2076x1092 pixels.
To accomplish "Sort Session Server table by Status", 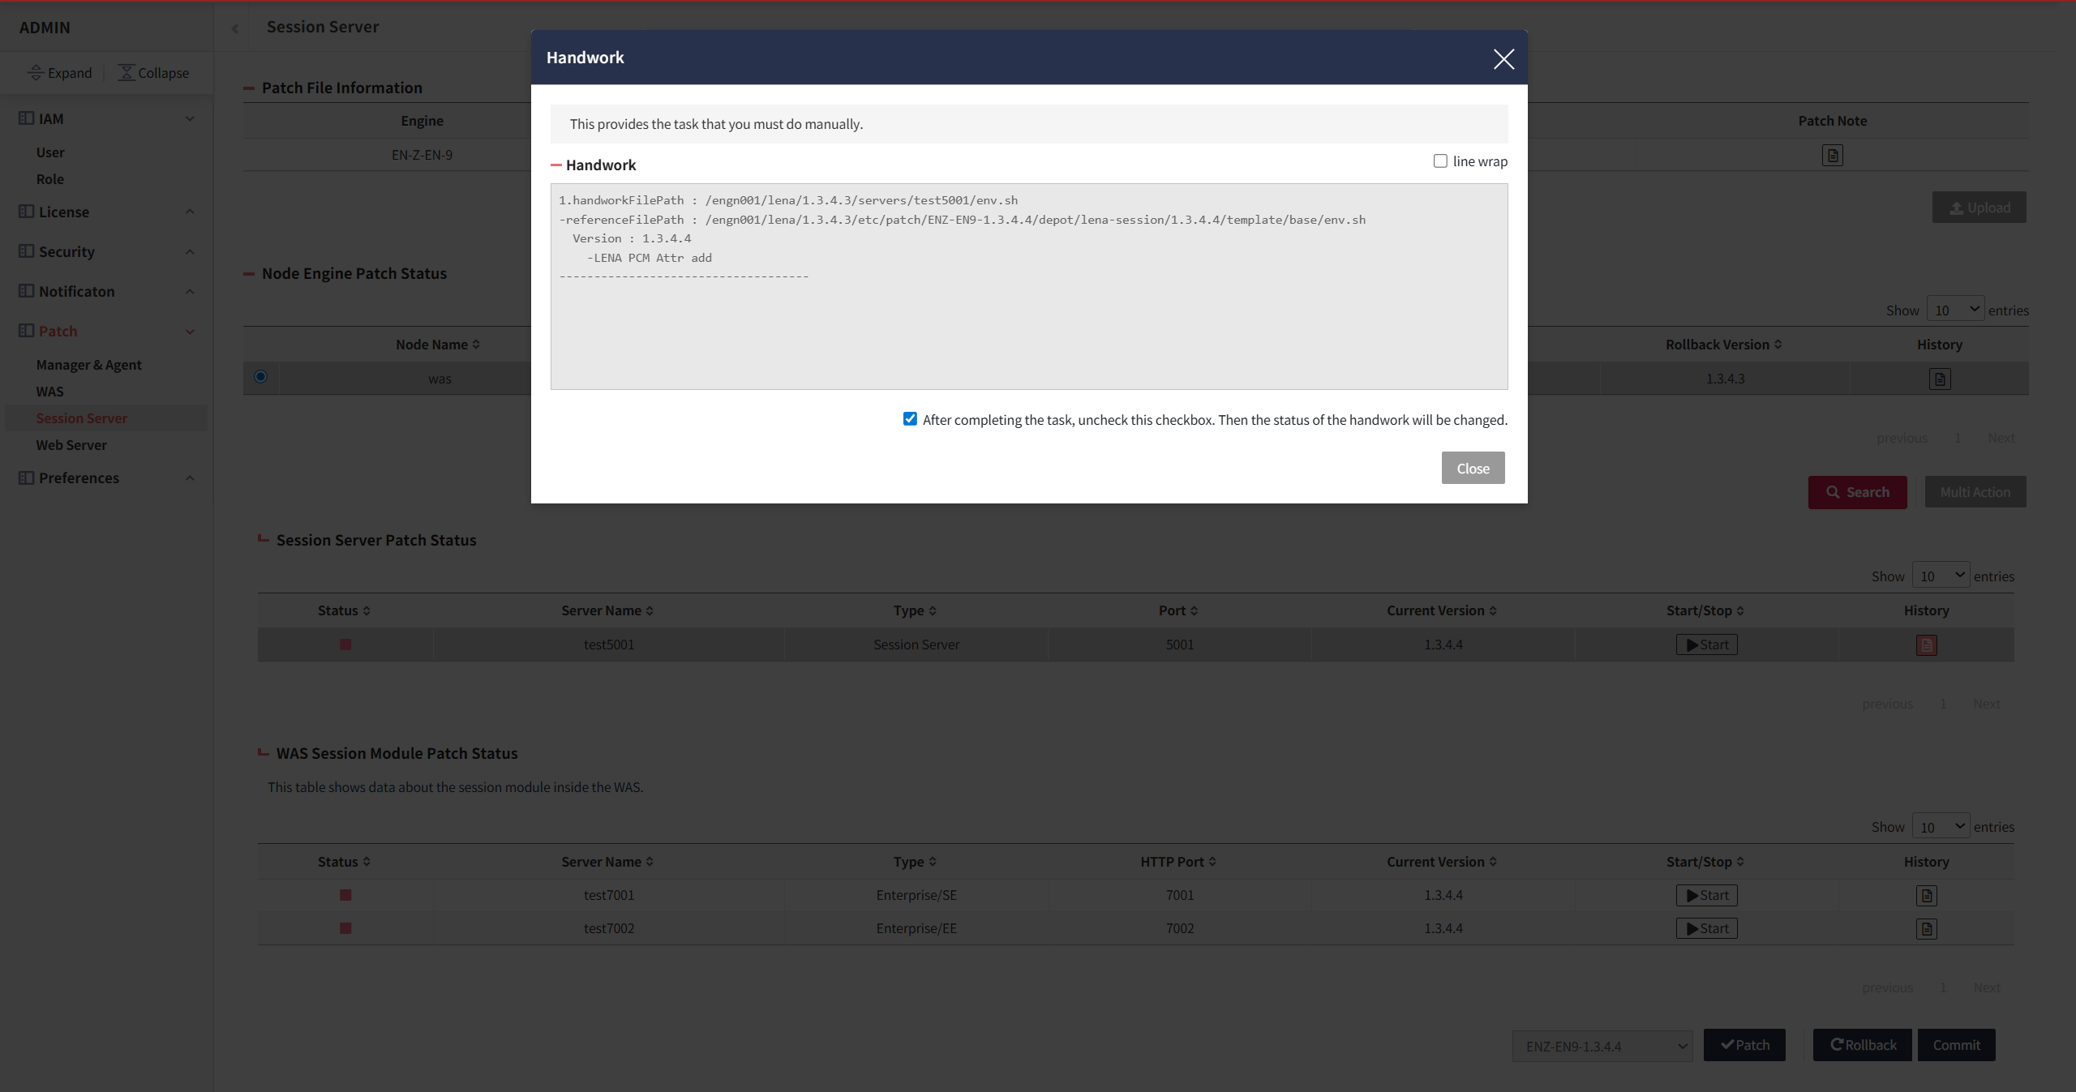I will (344, 610).
